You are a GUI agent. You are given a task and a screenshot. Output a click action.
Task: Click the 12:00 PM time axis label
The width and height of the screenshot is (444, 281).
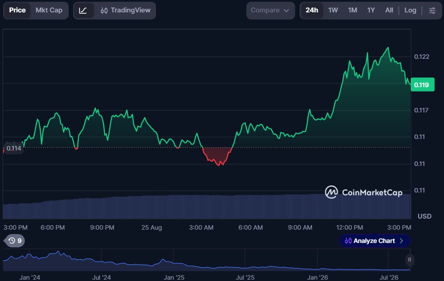click(x=350, y=227)
